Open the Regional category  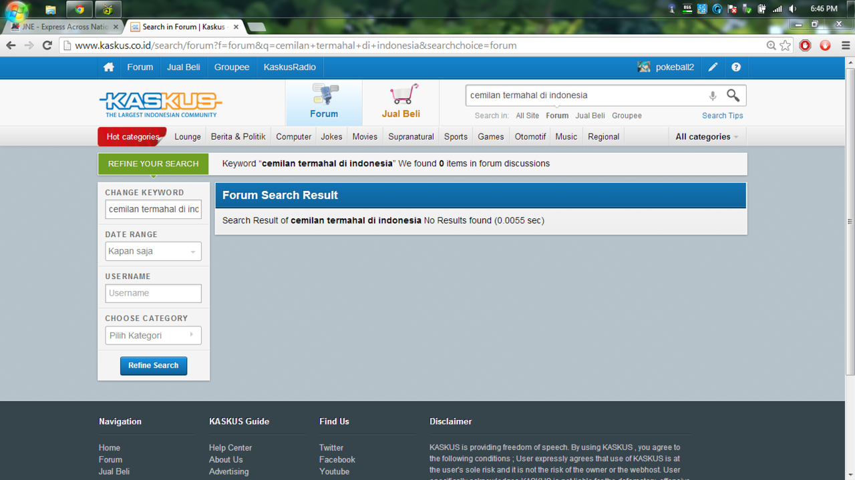click(604, 137)
